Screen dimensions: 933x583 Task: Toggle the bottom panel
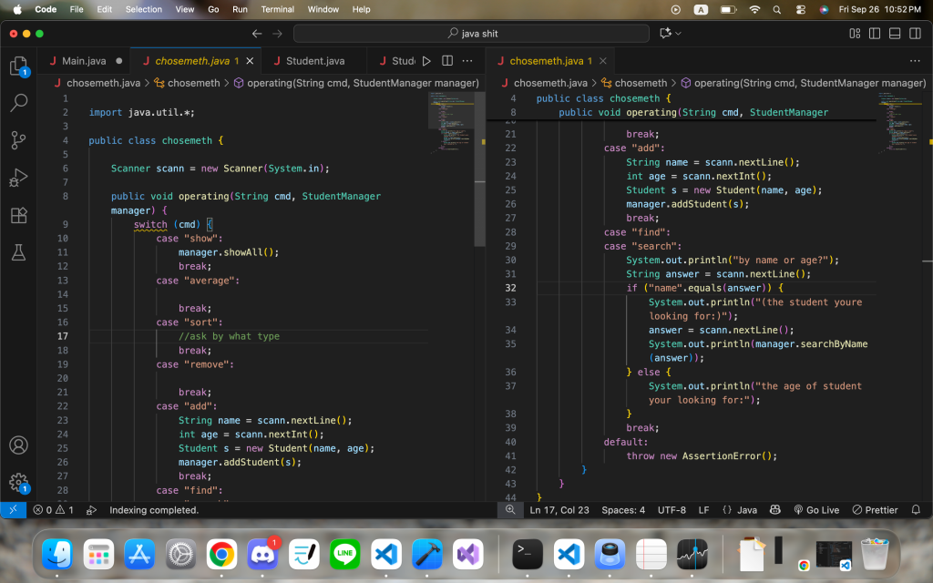coord(895,34)
